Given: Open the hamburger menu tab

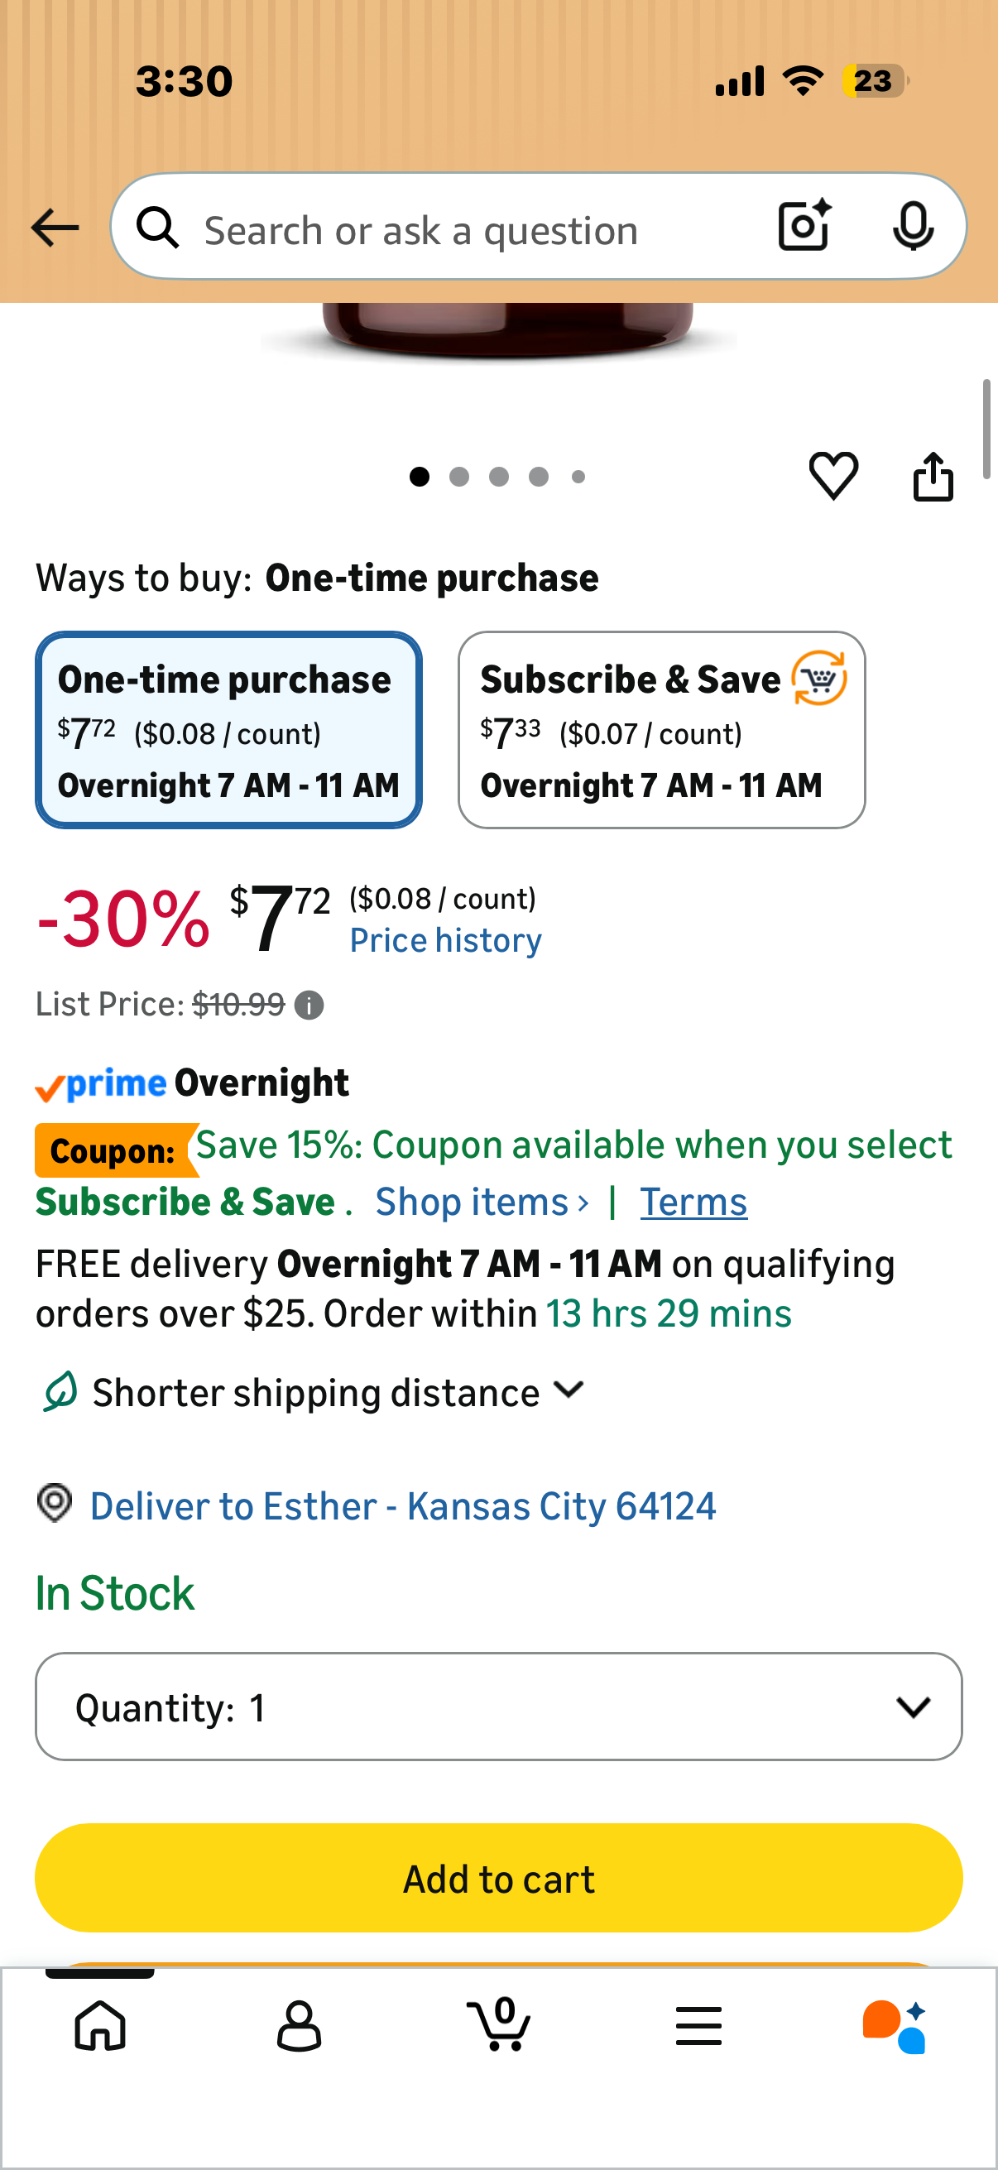Looking at the screenshot, I should 698,2025.
